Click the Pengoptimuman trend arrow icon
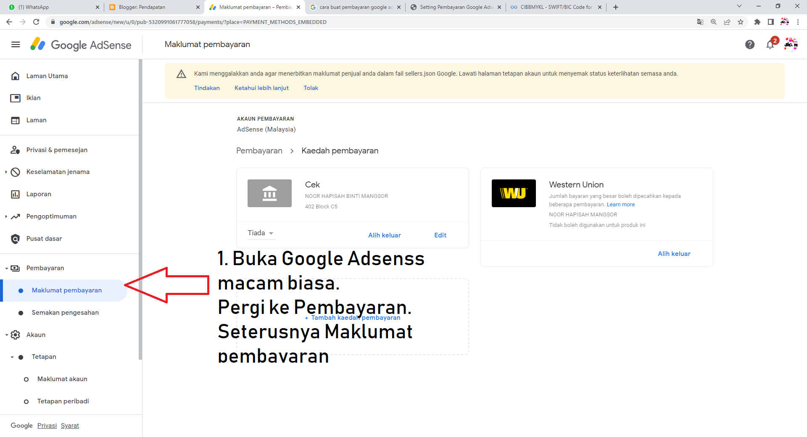The image size is (807, 437). pos(15,216)
